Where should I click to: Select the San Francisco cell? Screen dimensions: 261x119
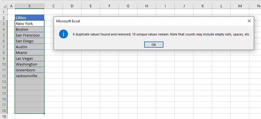[x=29, y=35]
